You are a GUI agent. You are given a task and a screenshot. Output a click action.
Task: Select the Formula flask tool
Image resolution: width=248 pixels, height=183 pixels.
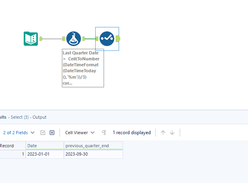point(73,39)
